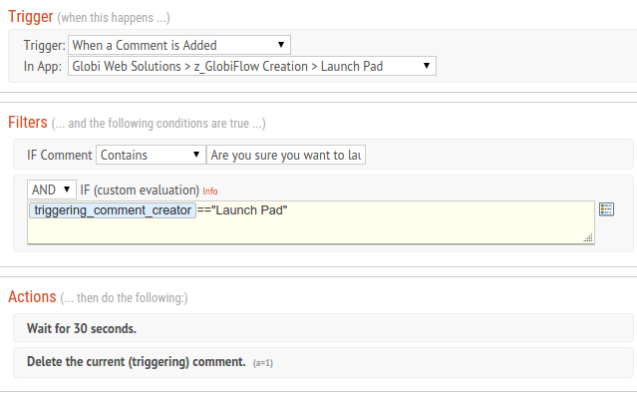Change the AND logical operator dropdown
This screenshot has height=394, width=637.
click(x=52, y=190)
